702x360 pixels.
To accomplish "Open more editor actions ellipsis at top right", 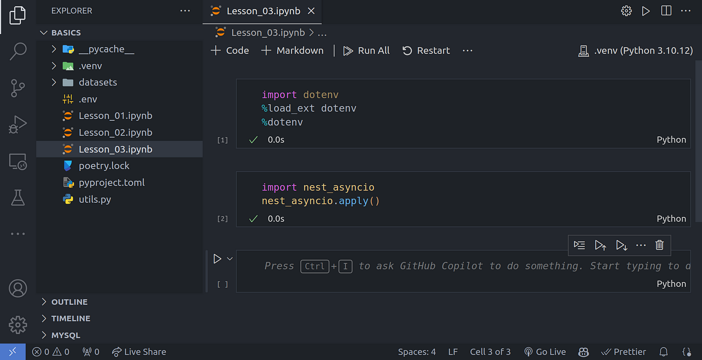I will point(686,11).
